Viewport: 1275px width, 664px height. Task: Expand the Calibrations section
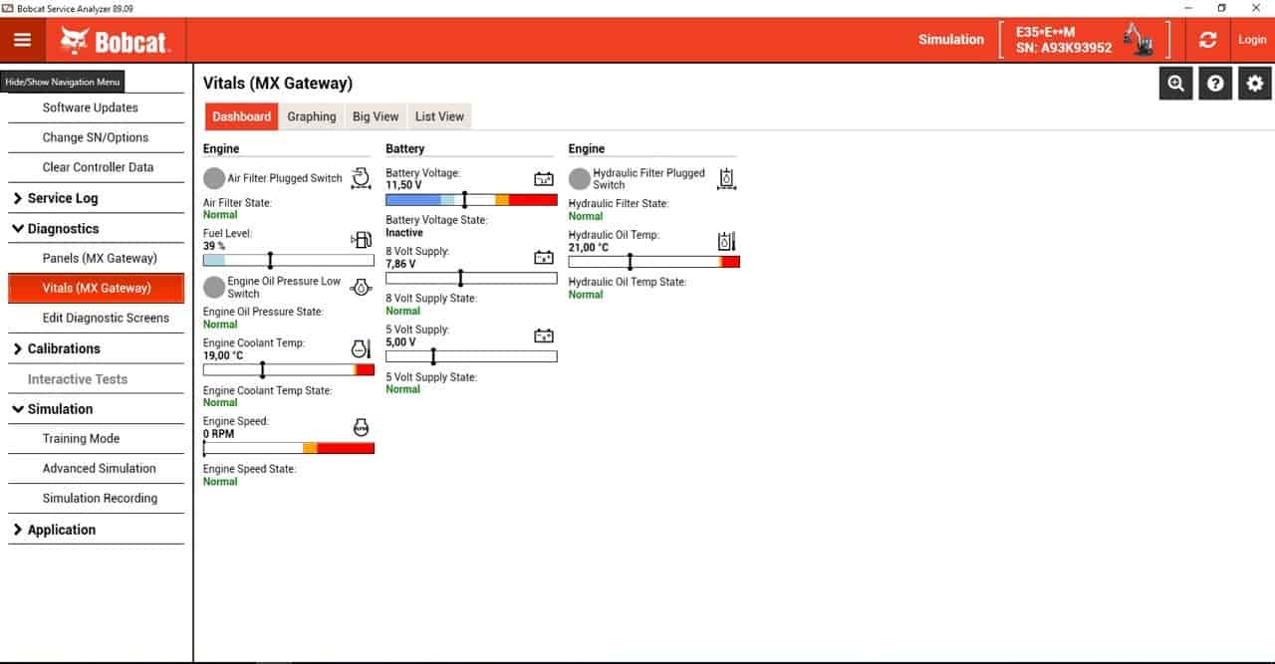97,348
